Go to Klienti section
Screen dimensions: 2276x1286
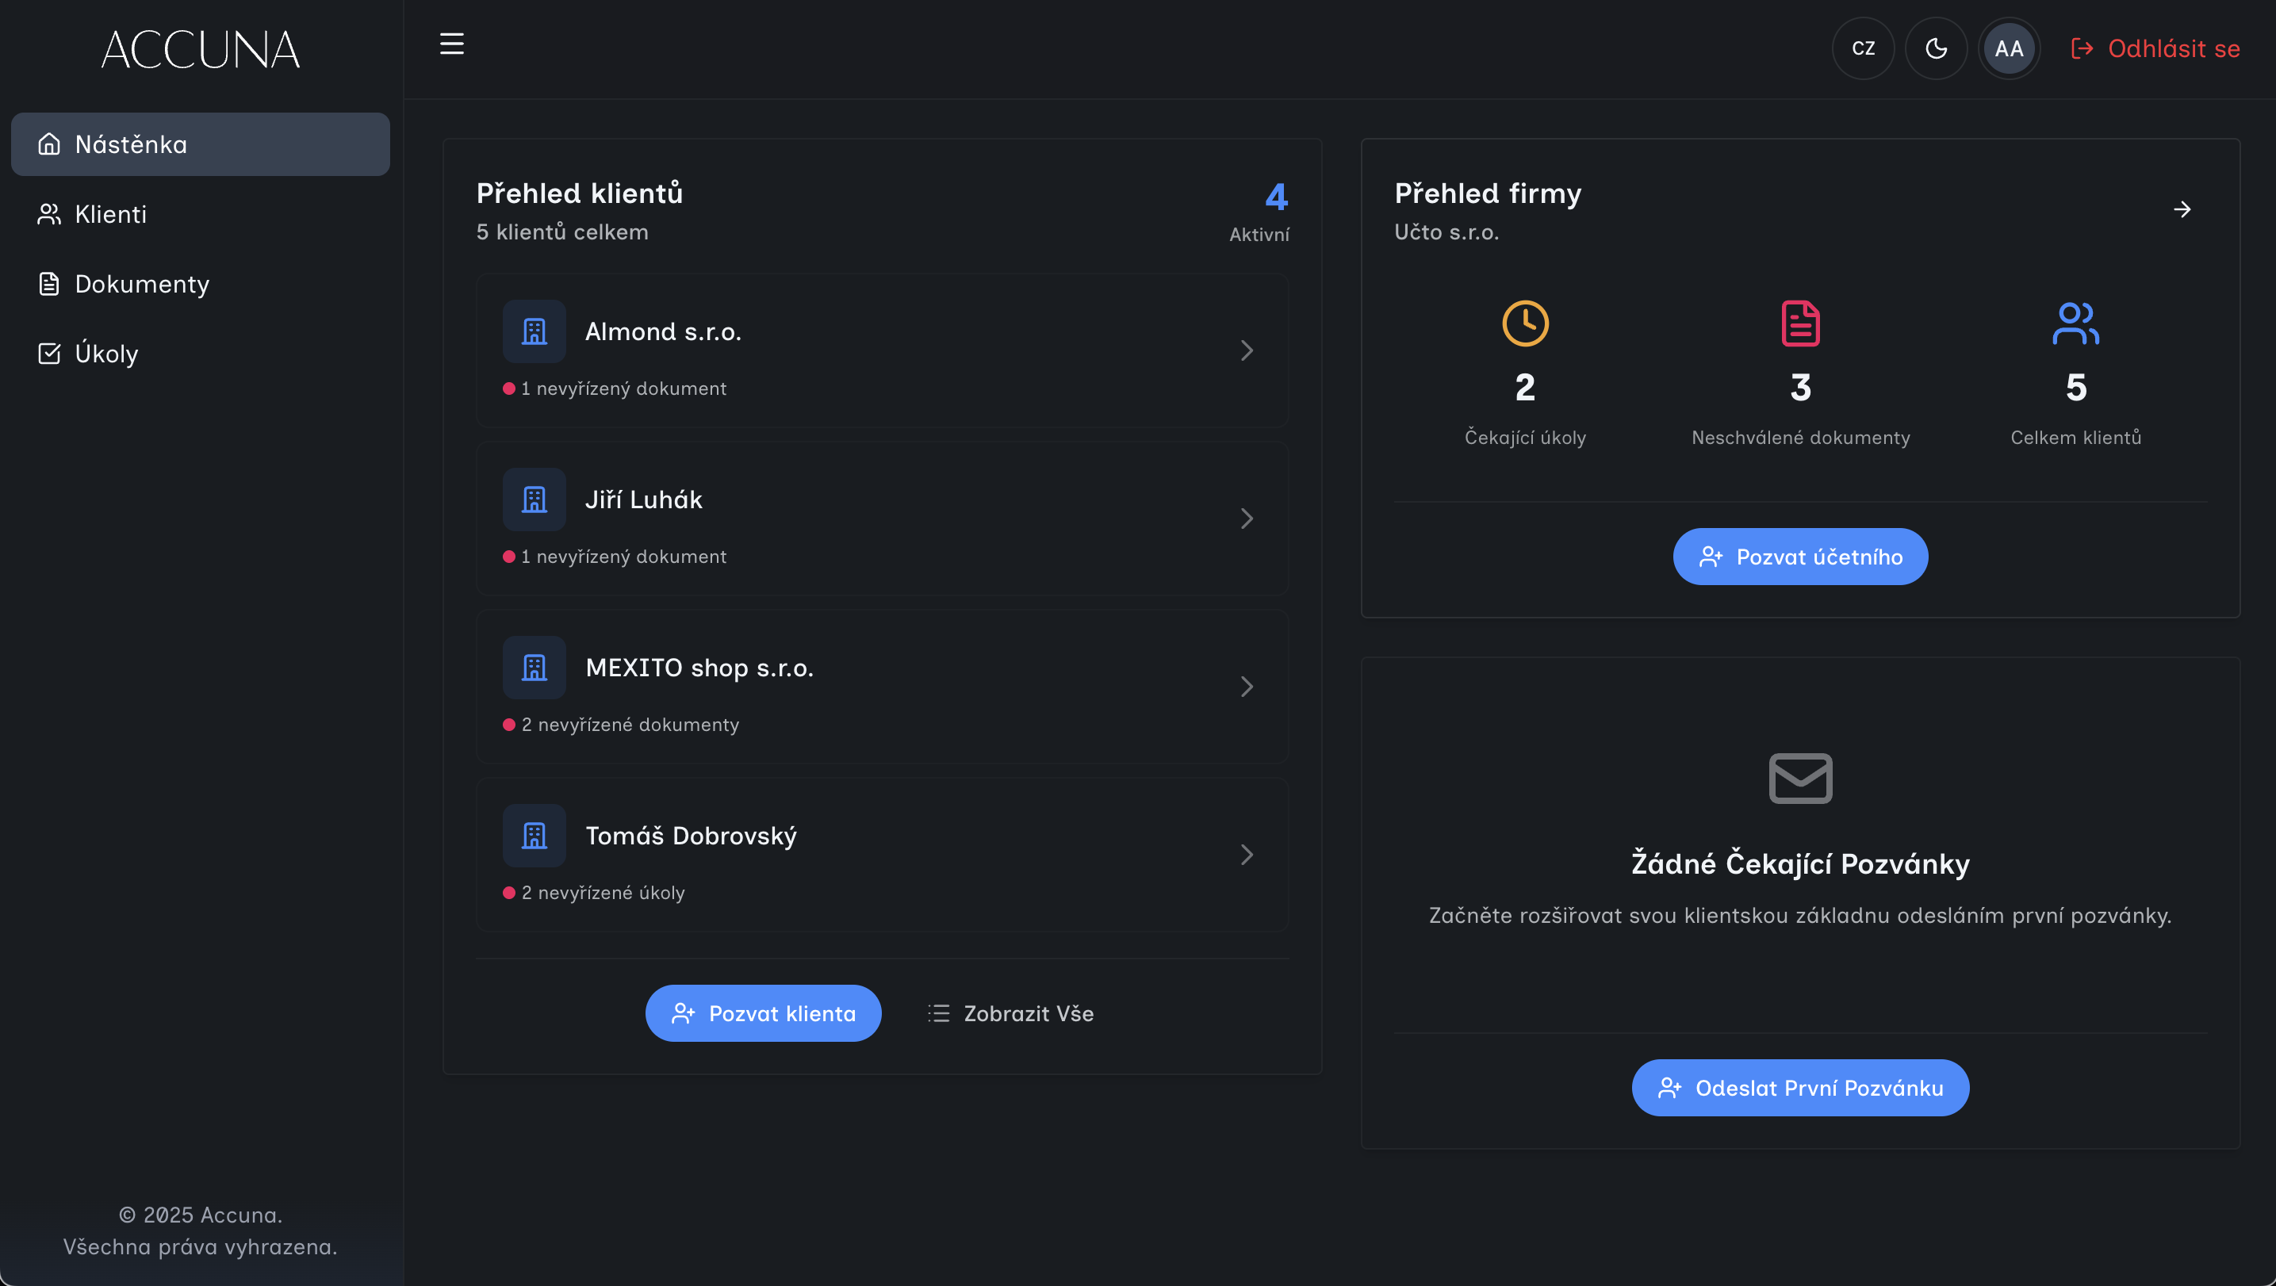click(110, 214)
